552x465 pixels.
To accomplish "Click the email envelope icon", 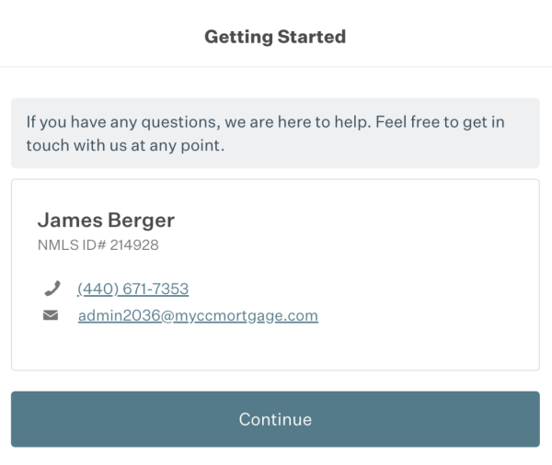I will [x=51, y=316].
